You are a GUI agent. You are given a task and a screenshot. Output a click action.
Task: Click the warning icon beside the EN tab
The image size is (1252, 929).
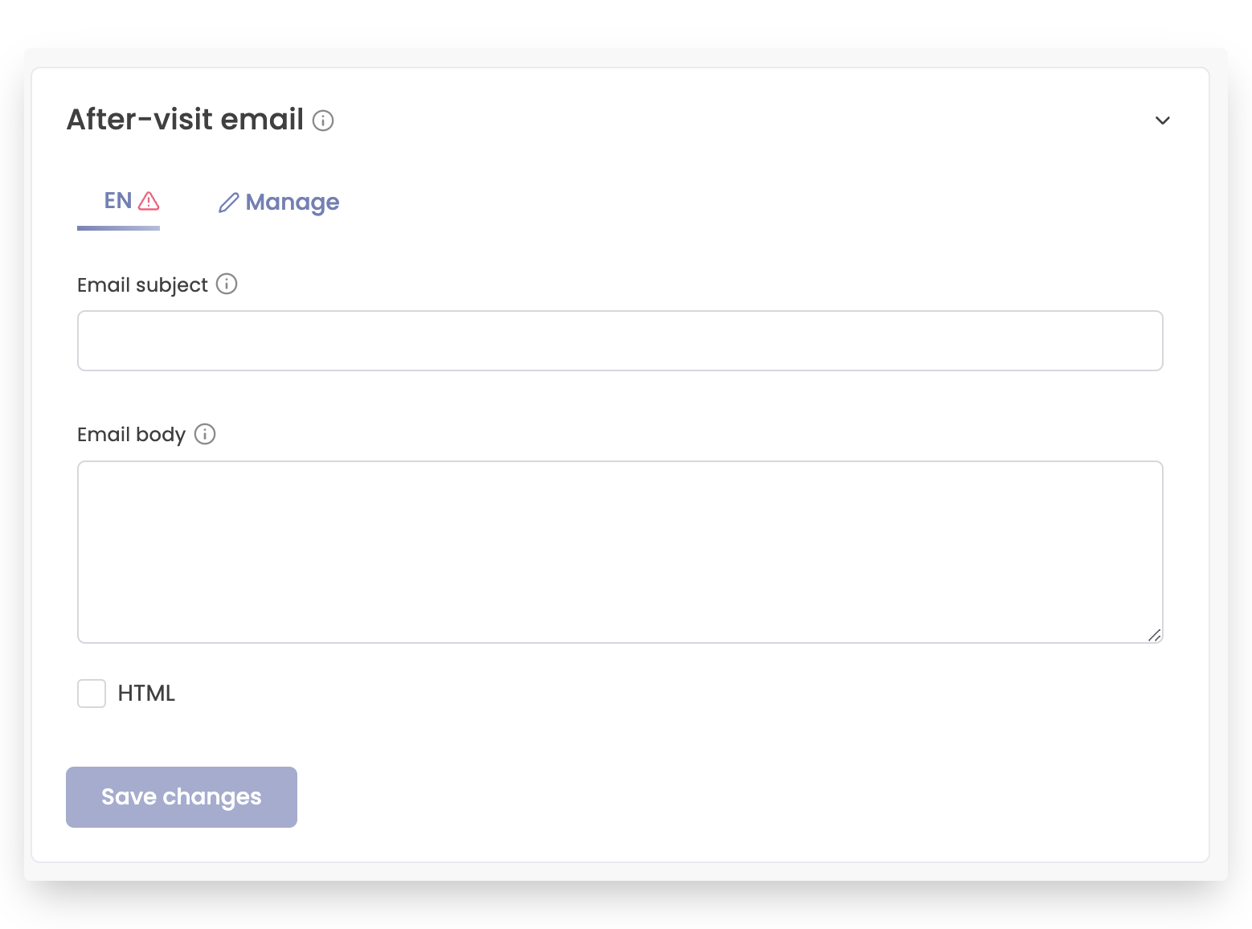pos(148,201)
